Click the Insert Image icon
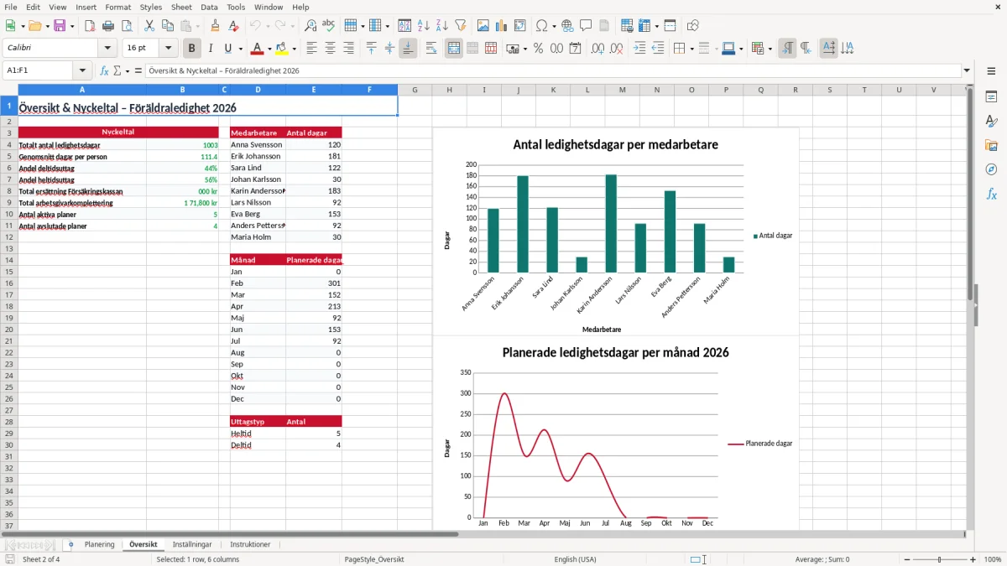The width and height of the screenshot is (1007, 566). tap(484, 26)
